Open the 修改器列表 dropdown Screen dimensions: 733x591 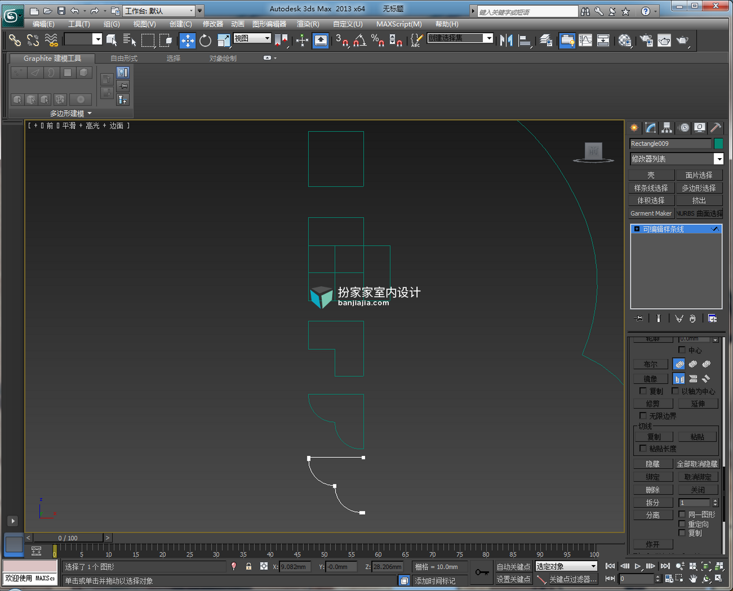676,159
